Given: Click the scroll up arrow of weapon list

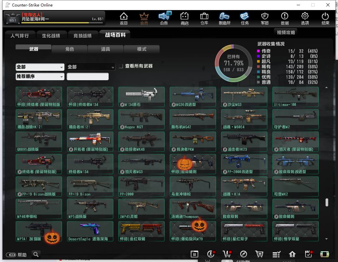Looking at the screenshot, I should coord(327,87).
